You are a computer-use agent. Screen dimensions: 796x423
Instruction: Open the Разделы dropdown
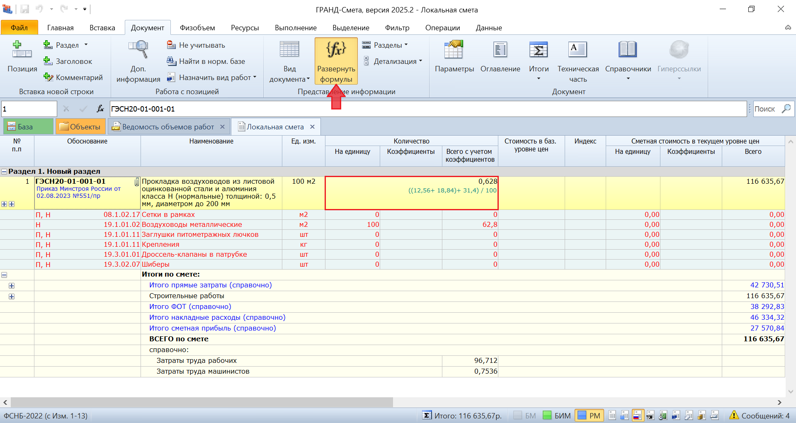406,45
